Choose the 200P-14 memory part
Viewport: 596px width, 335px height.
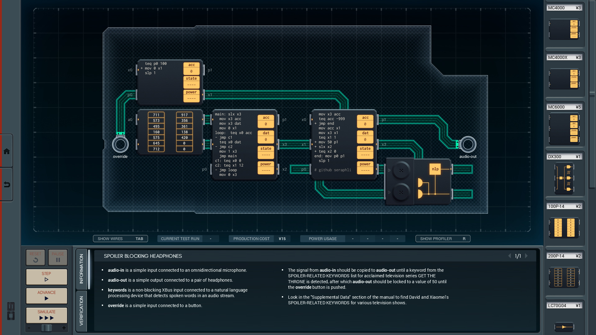(x=564, y=277)
